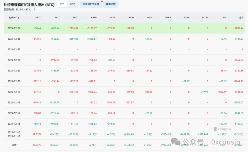The width and height of the screenshot is (248, 152).
Task: Sort table by GBTC column header
Action: (x=38, y=18)
